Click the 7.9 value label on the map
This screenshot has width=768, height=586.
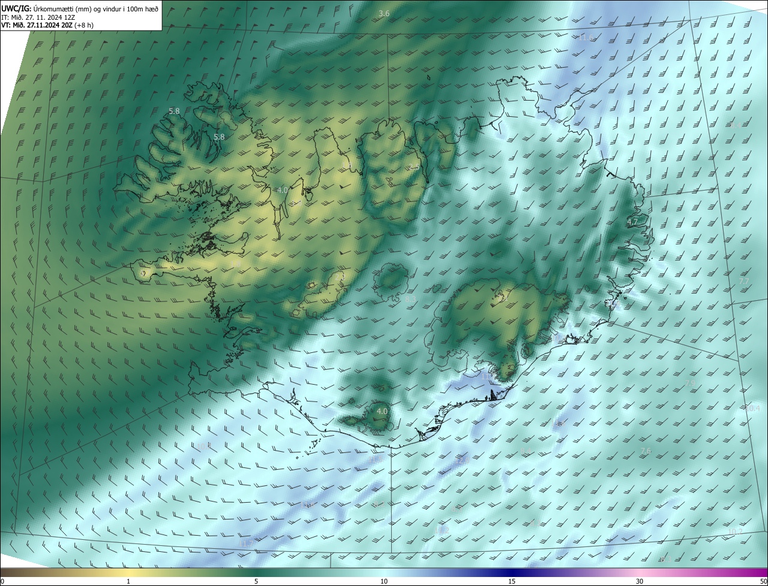coord(690,383)
